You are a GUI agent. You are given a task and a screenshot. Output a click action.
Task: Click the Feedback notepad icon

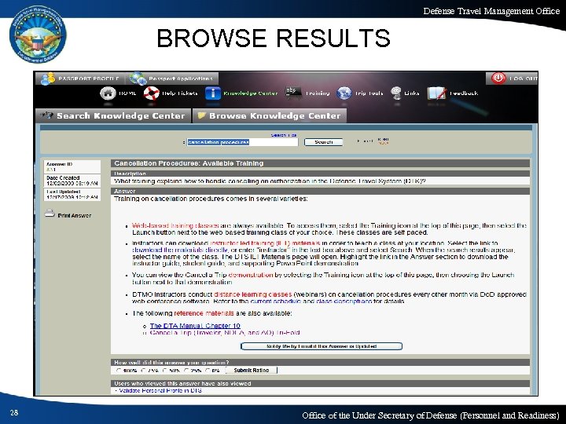(x=436, y=93)
